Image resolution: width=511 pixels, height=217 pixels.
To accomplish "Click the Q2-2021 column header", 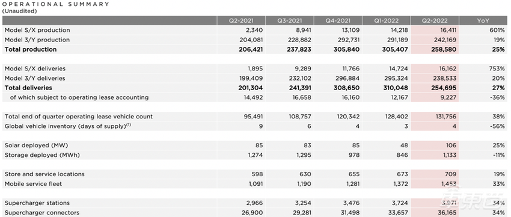I will (x=242, y=20).
